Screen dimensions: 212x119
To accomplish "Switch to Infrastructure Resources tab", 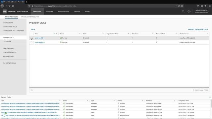I will pyautogui.click(x=30, y=17).
